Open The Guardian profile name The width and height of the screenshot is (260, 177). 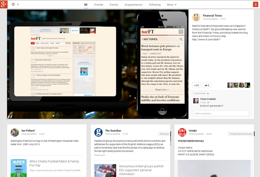(x=113, y=130)
